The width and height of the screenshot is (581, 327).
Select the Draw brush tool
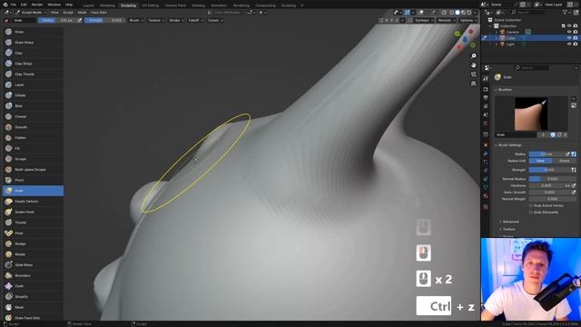pyautogui.click(x=33, y=32)
